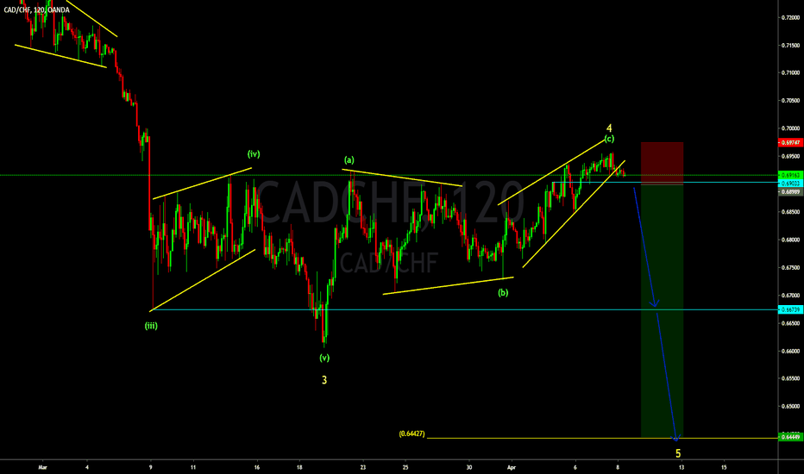Click the yellow wave 4 label
Screen dimensions: 804x474
[x=609, y=128]
